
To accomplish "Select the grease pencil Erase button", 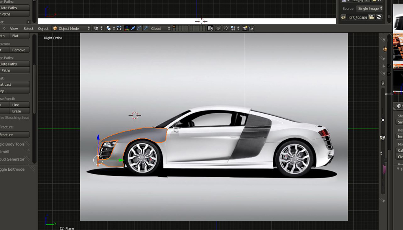I will click(x=20, y=111).
